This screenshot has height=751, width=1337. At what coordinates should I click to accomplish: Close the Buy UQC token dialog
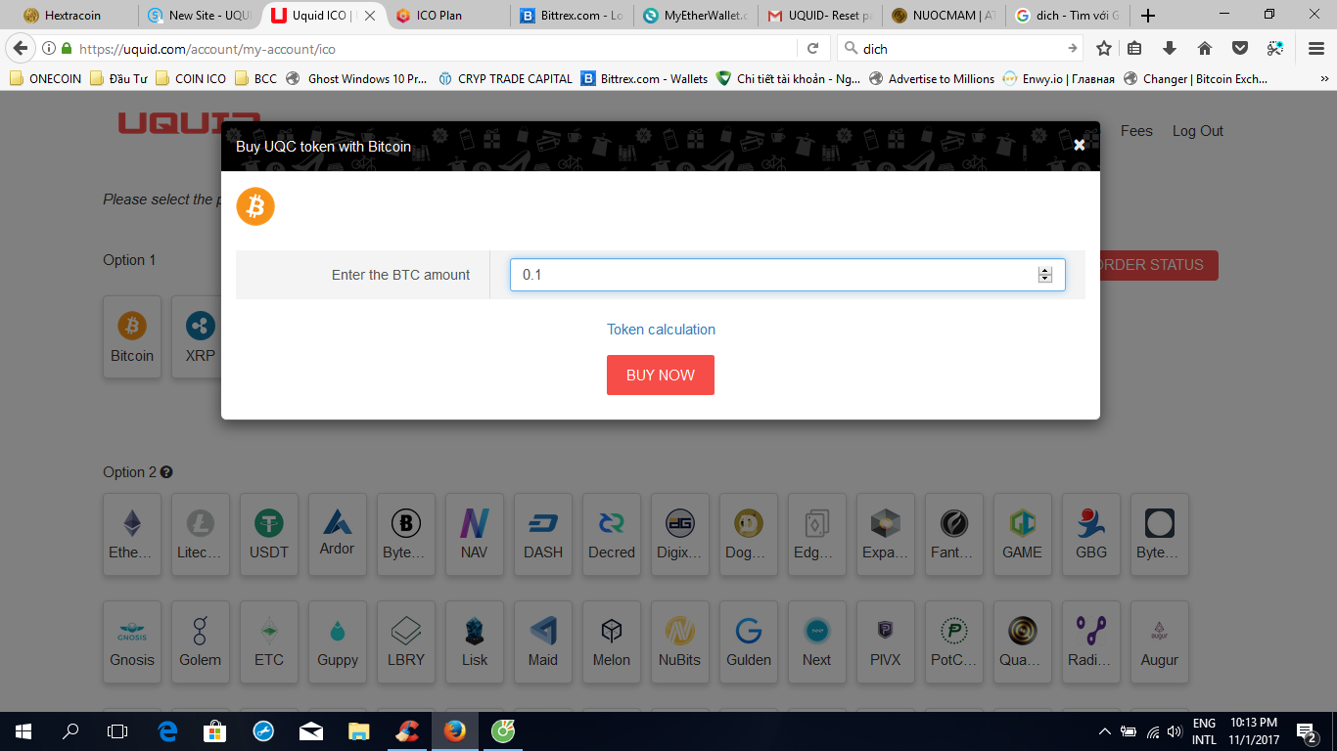1079,145
